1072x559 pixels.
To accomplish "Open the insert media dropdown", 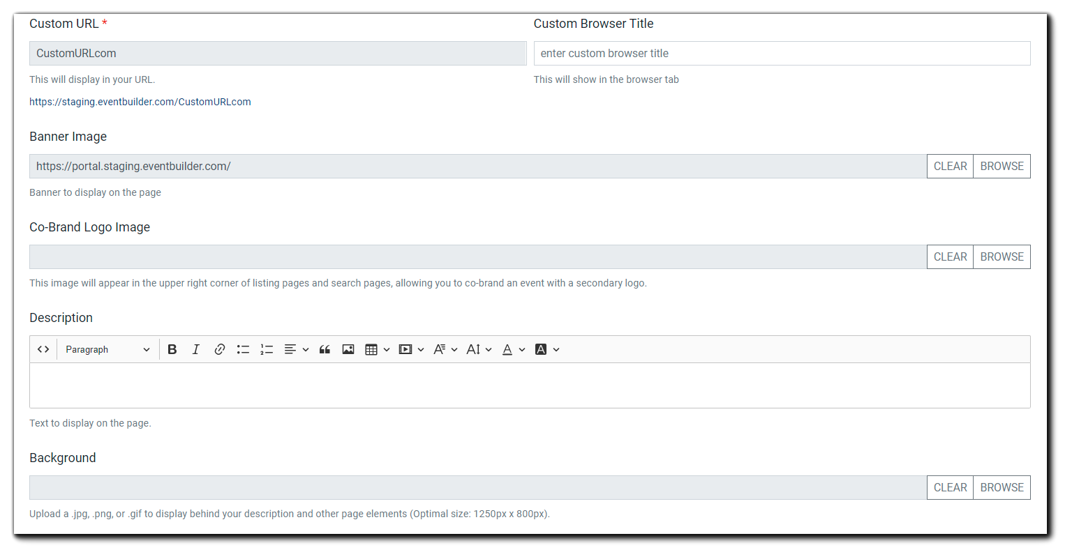I will [412, 349].
